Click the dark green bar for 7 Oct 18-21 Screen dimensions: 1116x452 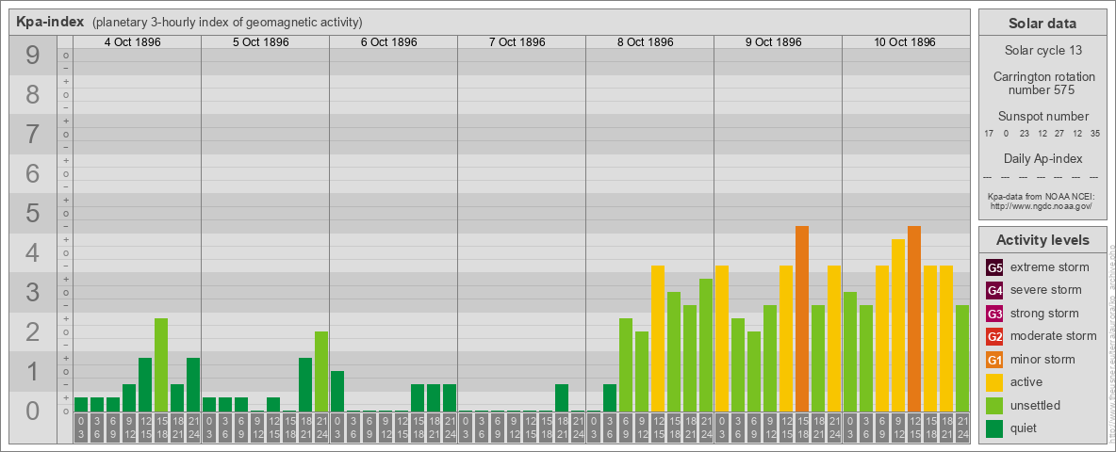point(562,398)
